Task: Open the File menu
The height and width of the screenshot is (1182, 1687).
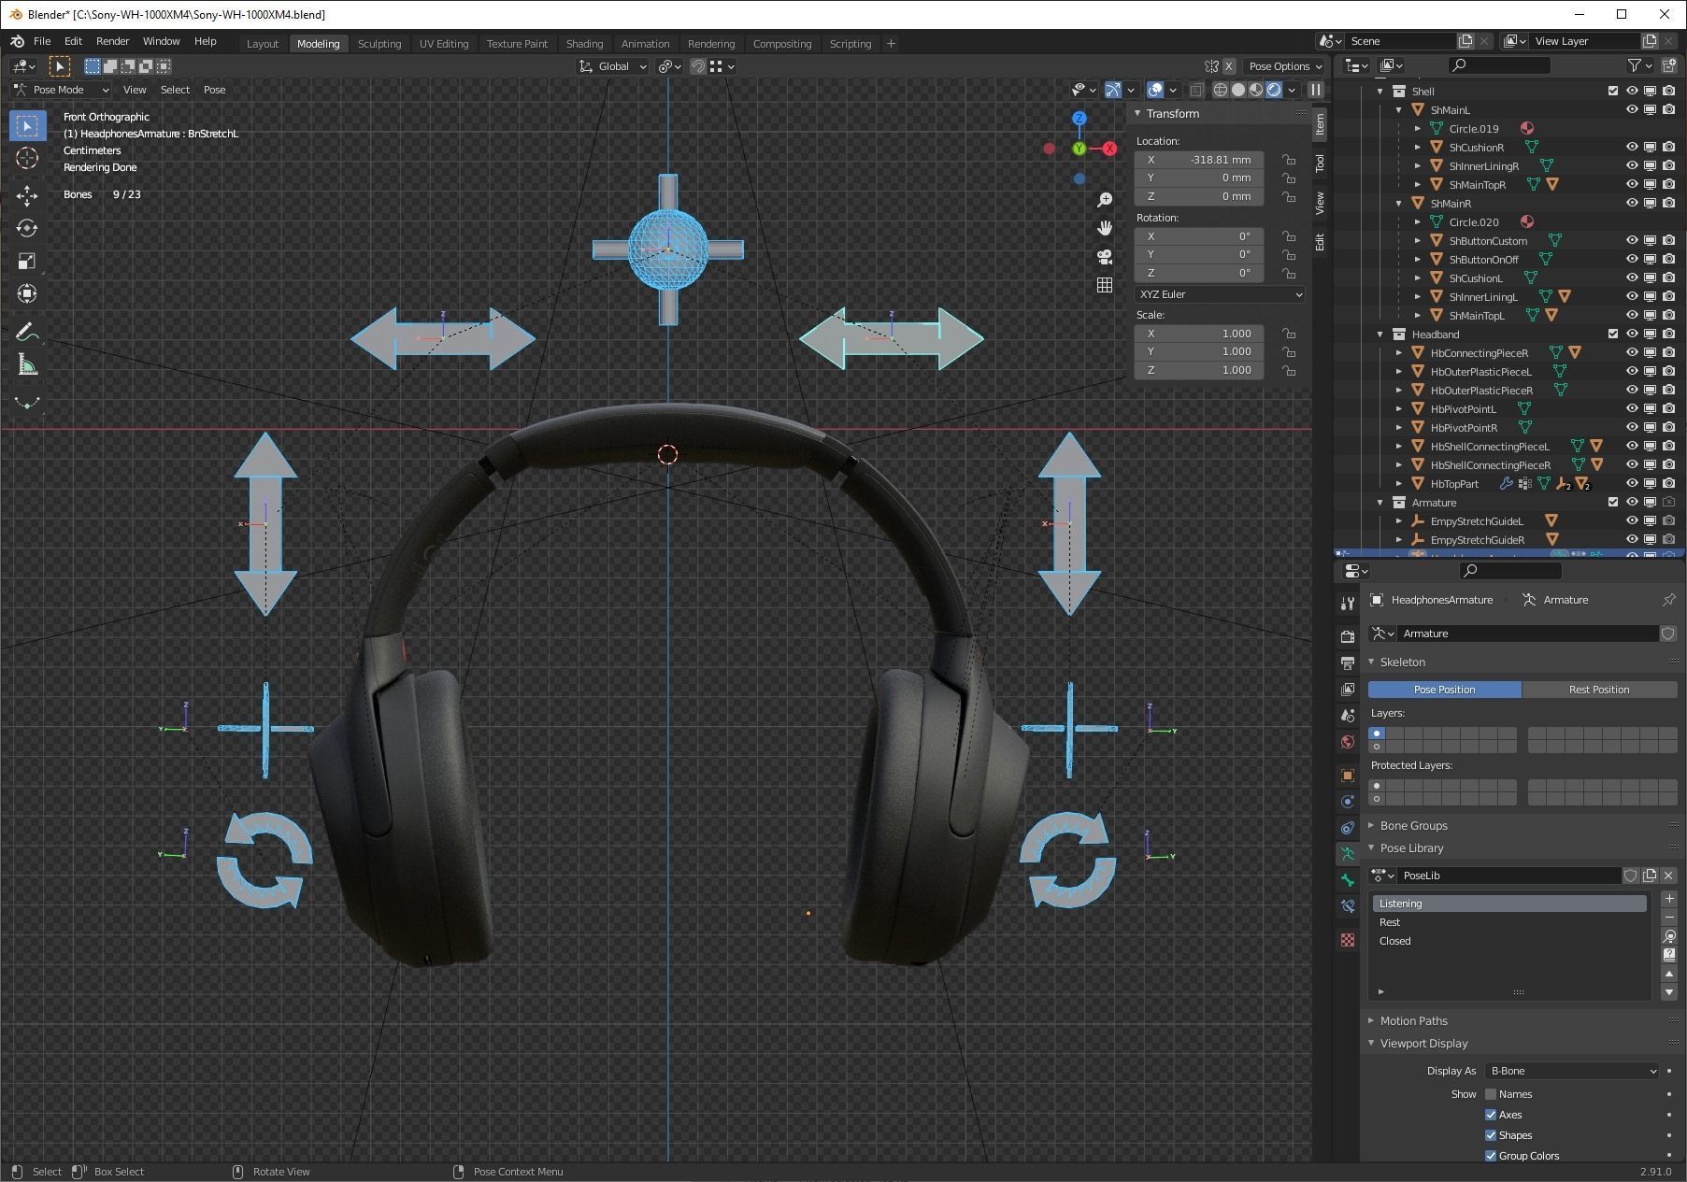Action: click(x=42, y=42)
